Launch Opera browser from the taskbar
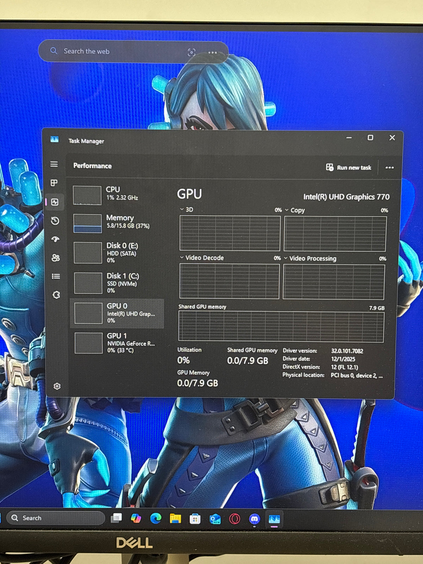The height and width of the screenshot is (564, 423). point(235,519)
